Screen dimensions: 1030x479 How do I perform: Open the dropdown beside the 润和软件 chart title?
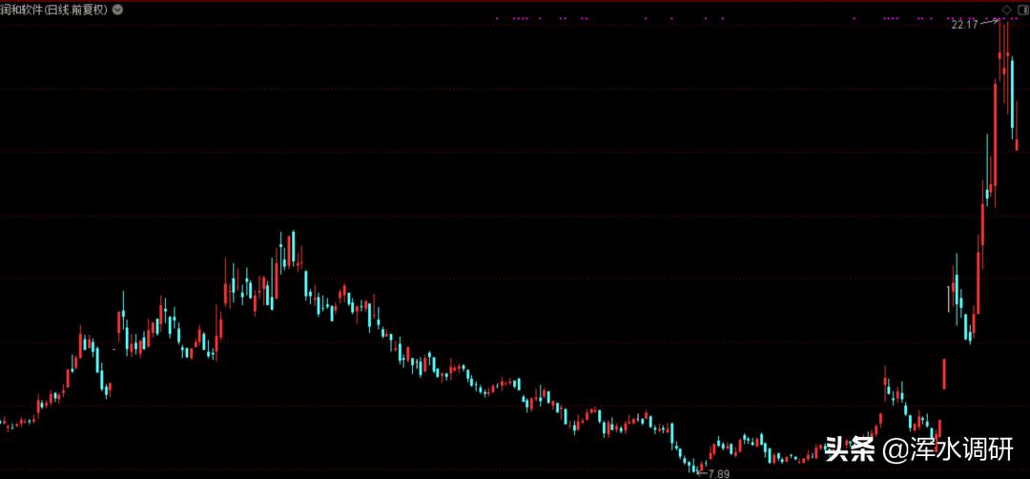[x=116, y=10]
